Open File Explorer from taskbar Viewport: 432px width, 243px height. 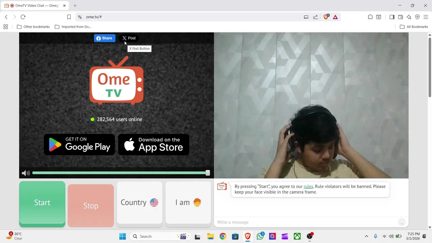coord(210,236)
